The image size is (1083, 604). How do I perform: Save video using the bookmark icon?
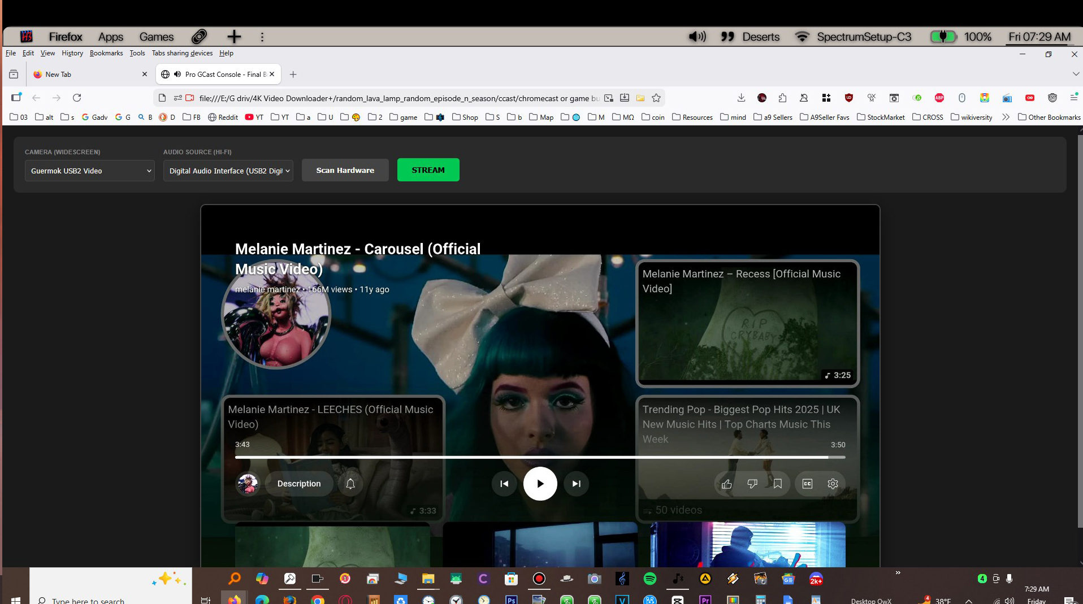778,484
